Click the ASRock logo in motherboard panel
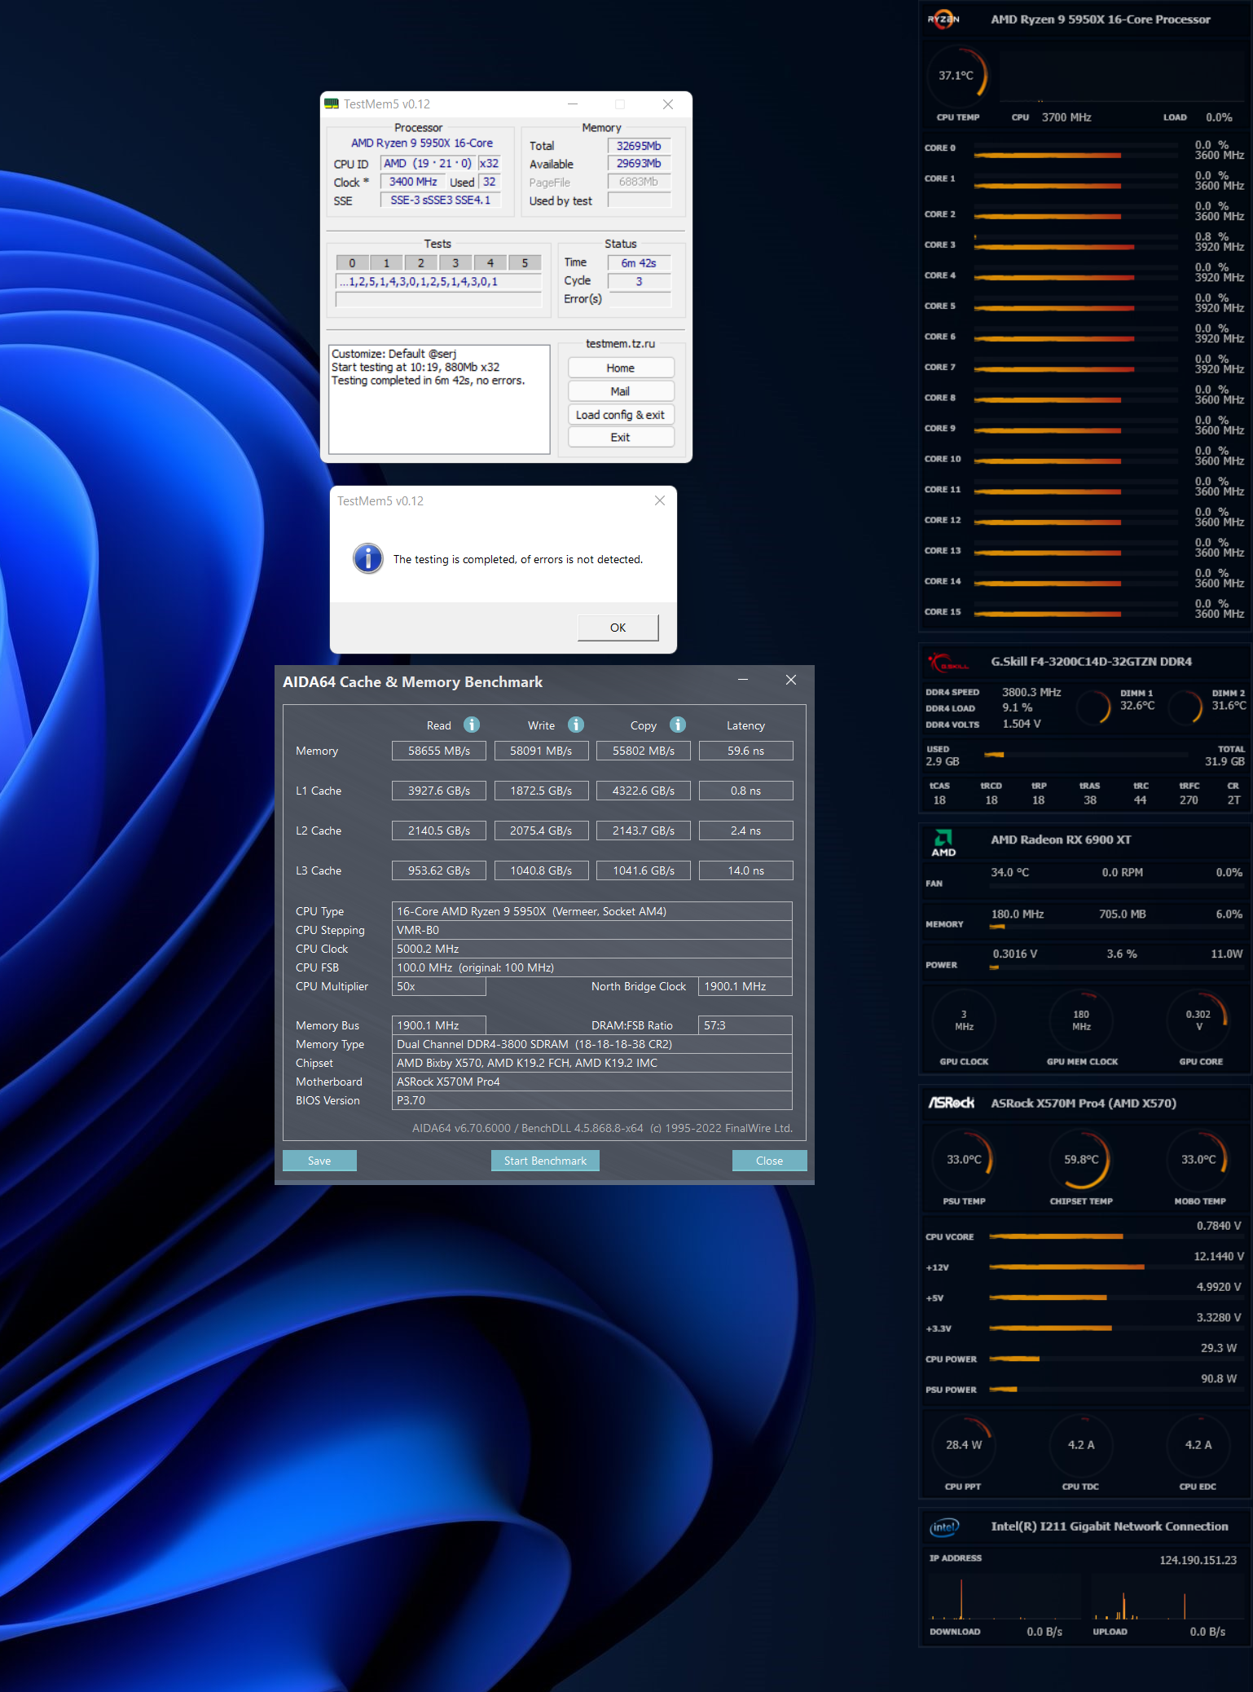The height and width of the screenshot is (1692, 1253). tap(951, 1103)
